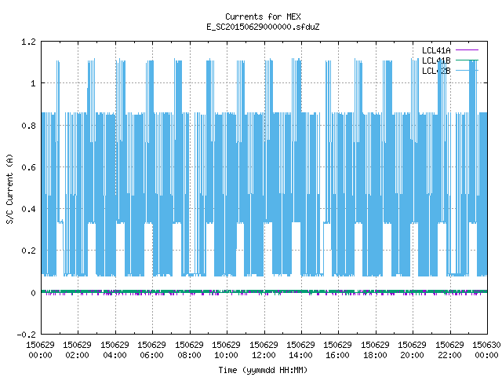Click the x-axis tick label 150629 14:00

(x=300, y=350)
